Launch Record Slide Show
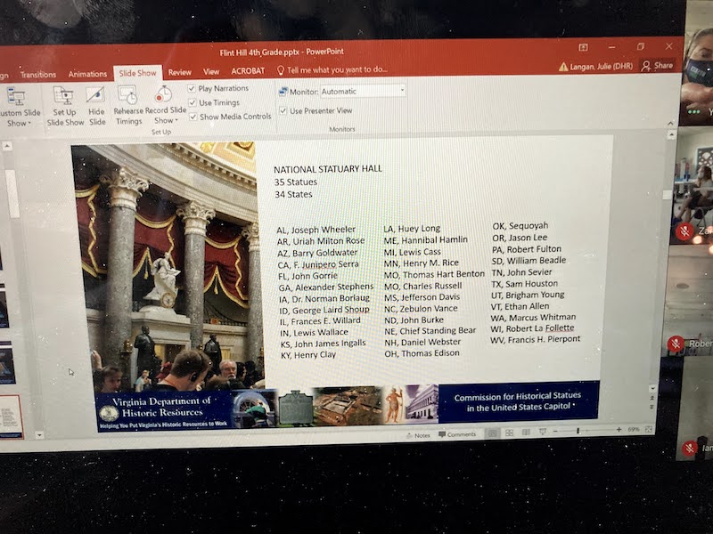Screen dimensions: 713x534 165,104
